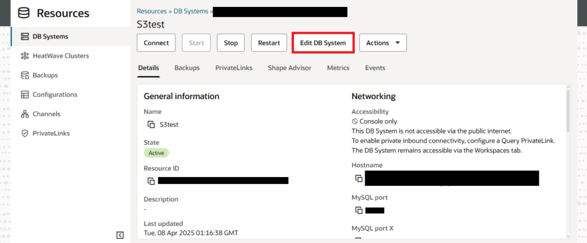Screen dimensions: 587x243
Task: Click the Channels sidebar icon
Action: [x=25, y=114]
